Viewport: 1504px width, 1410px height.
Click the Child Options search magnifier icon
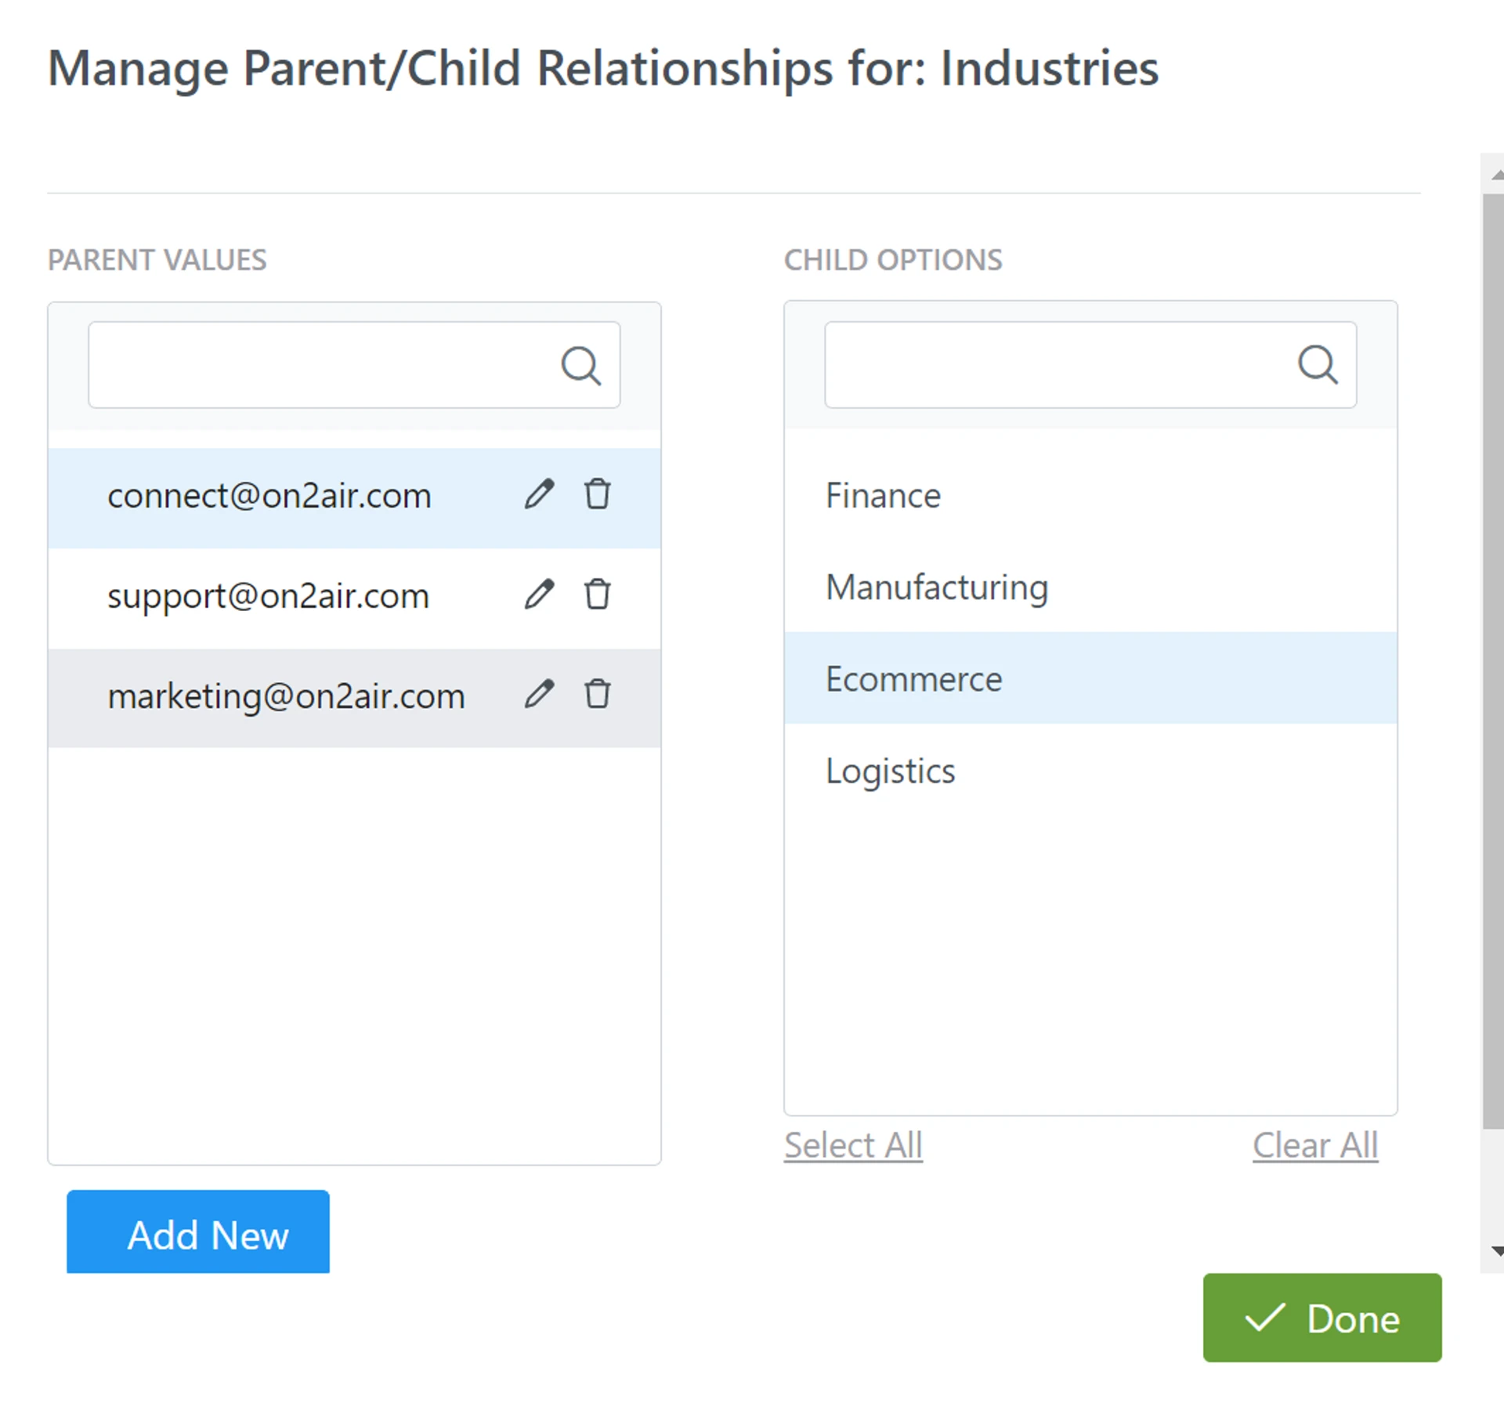(1318, 364)
